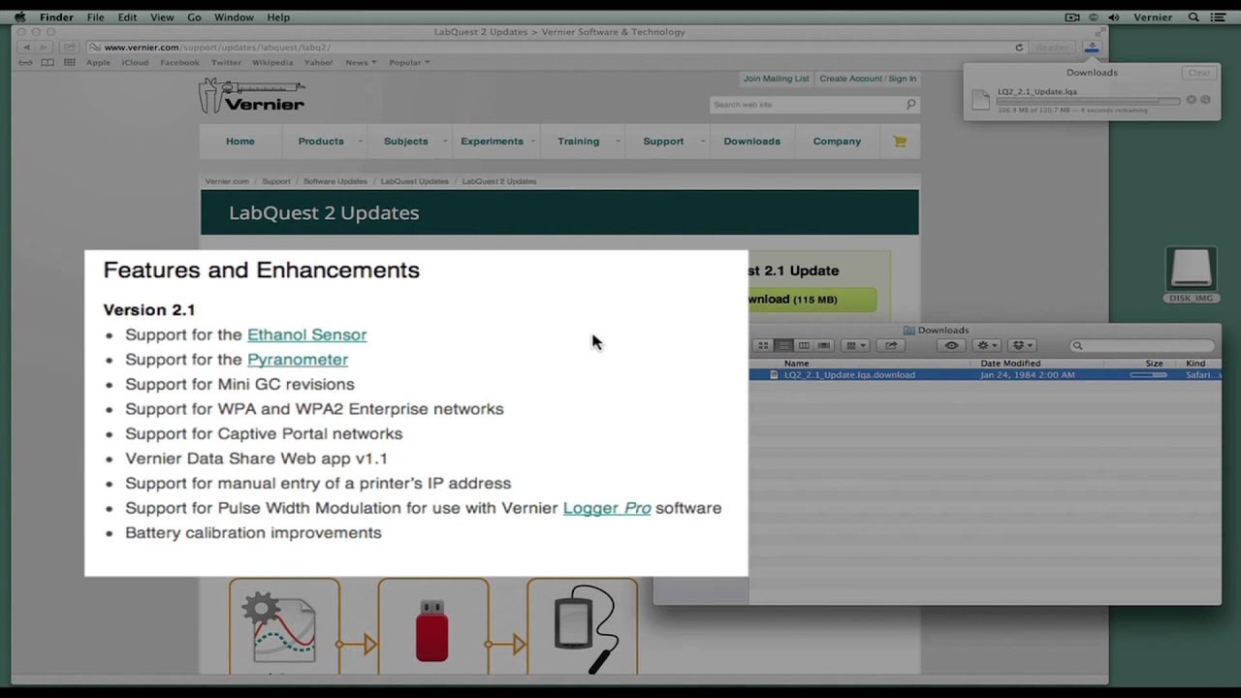The height and width of the screenshot is (698, 1241).
Task: Switch Finder window to list view
Action: 783,346
